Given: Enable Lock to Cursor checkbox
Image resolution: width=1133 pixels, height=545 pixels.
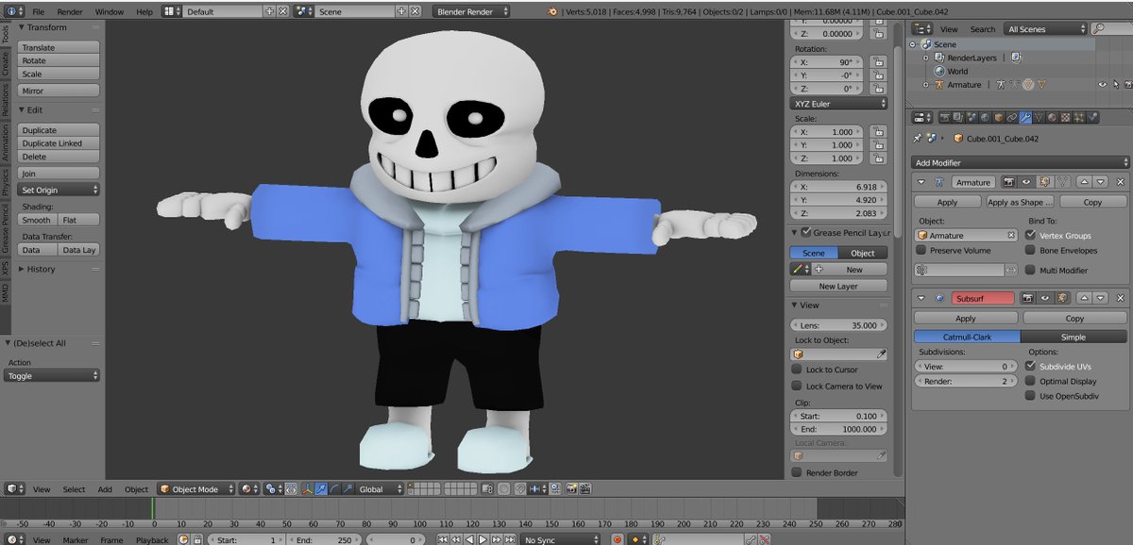Looking at the screenshot, I should 797,370.
